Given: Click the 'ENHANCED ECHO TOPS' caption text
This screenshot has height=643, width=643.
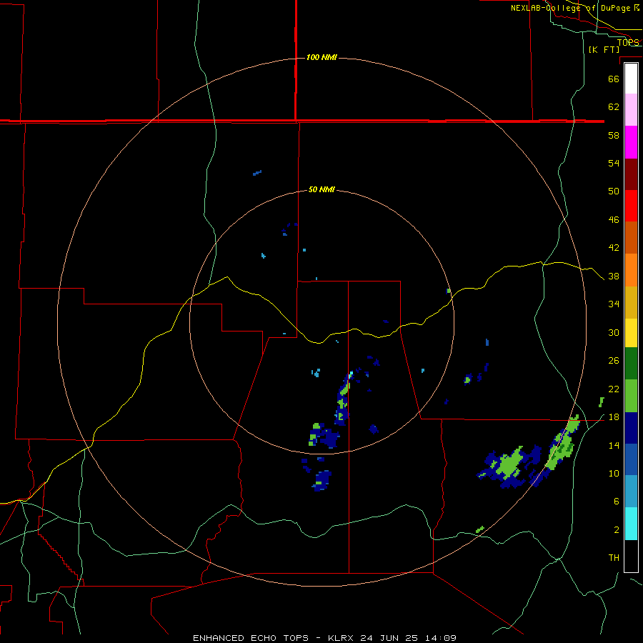Looking at the screenshot, I should [x=251, y=638].
